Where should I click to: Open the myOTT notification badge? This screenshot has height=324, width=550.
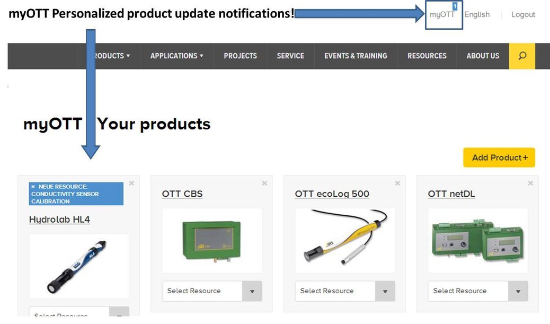(x=454, y=6)
